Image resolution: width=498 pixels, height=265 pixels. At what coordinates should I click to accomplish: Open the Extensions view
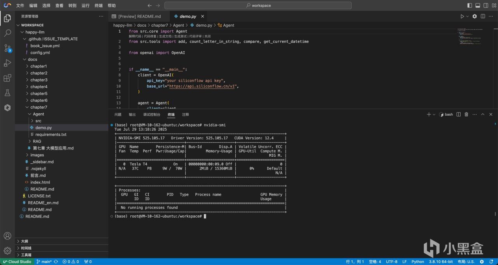[x=7, y=78]
